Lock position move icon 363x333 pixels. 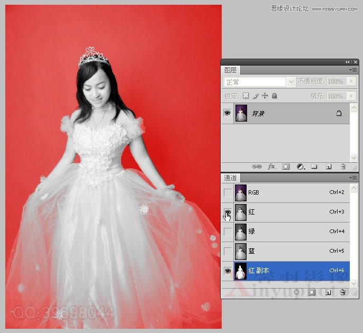[265, 96]
